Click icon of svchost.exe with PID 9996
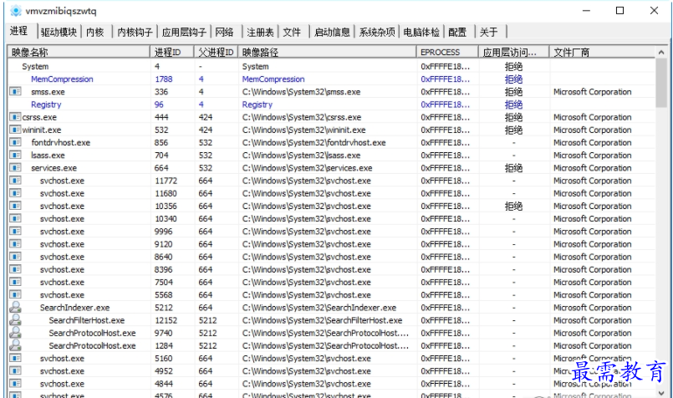 [x=15, y=231]
